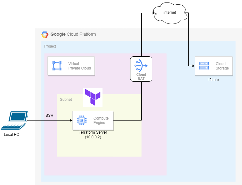Select the Google Cloud Platform title text
This screenshot has height=185, width=242.
73,34
